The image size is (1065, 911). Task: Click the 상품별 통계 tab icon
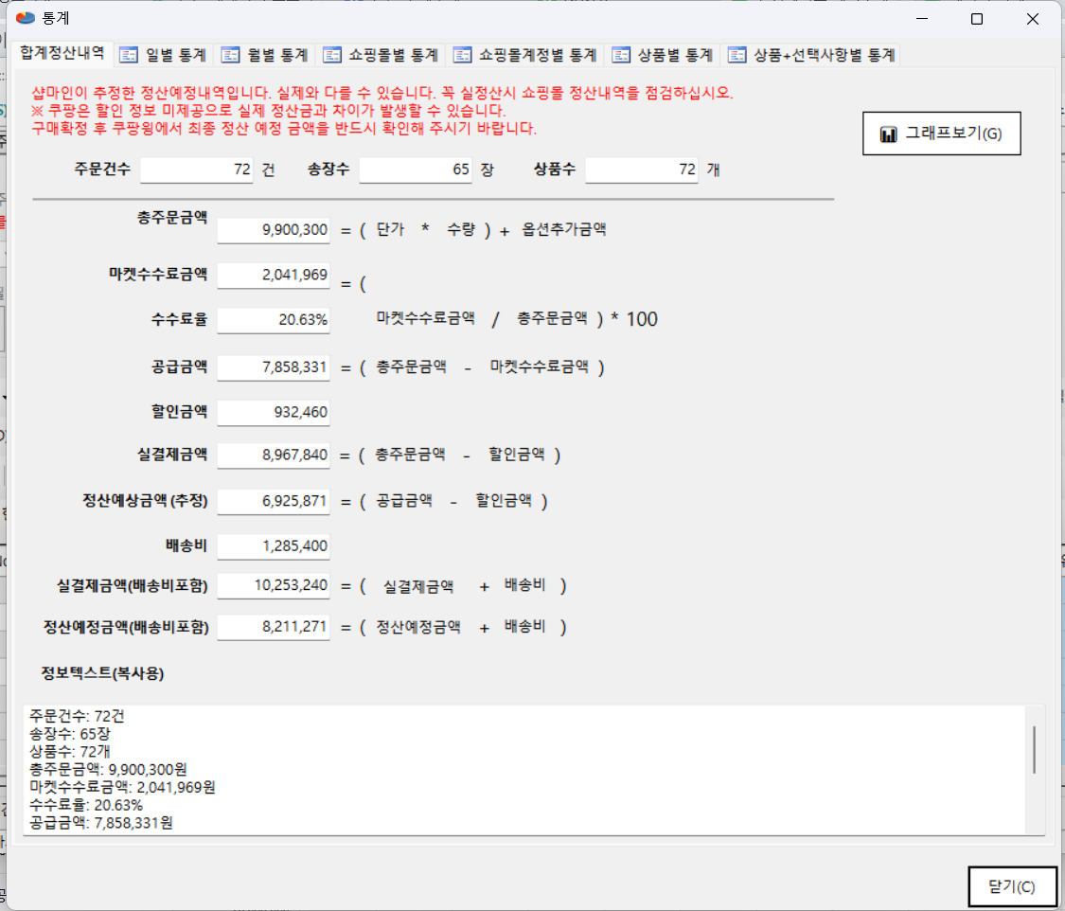[x=621, y=55]
